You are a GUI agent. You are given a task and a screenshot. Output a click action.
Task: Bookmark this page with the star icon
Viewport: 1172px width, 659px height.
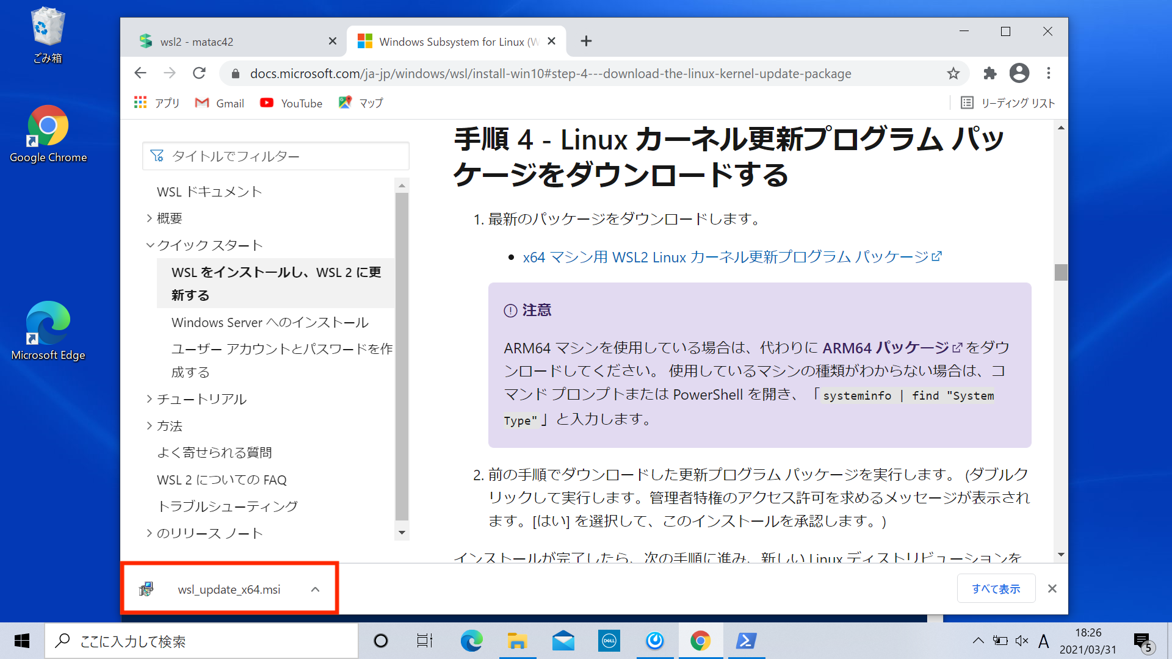click(x=953, y=74)
